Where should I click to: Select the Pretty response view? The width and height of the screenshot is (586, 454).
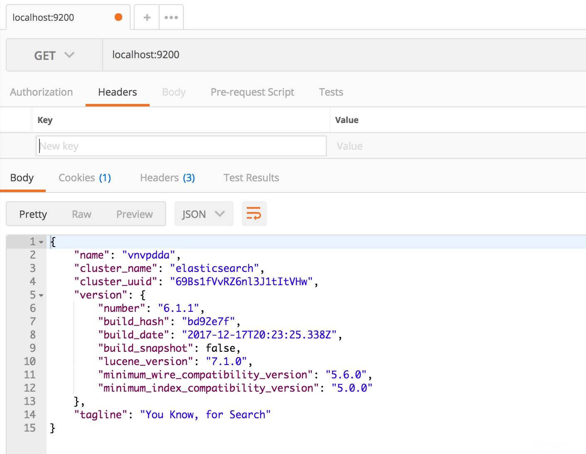click(x=33, y=214)
